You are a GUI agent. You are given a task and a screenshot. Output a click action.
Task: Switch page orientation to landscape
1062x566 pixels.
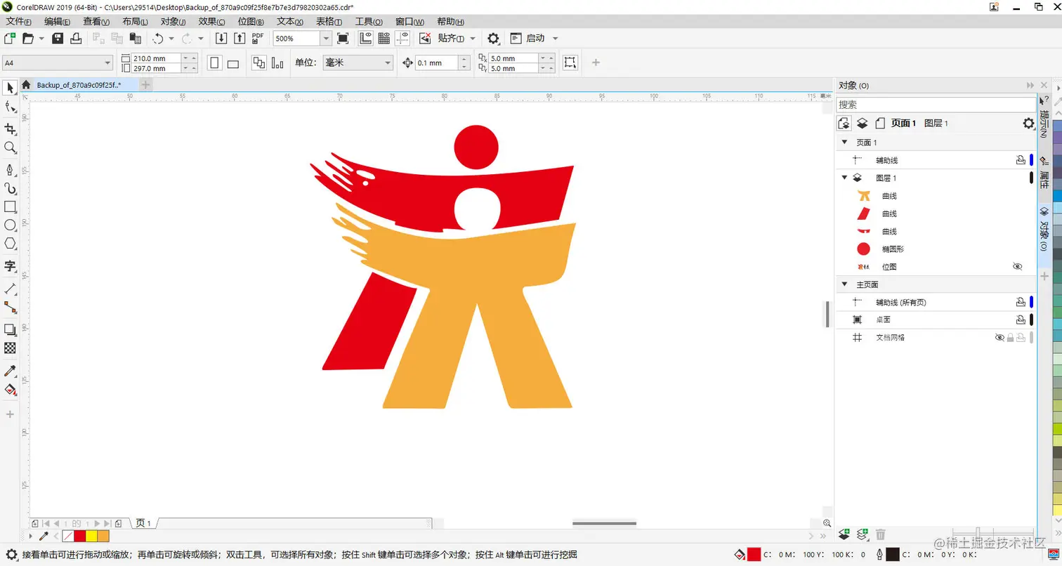[232, 62]
